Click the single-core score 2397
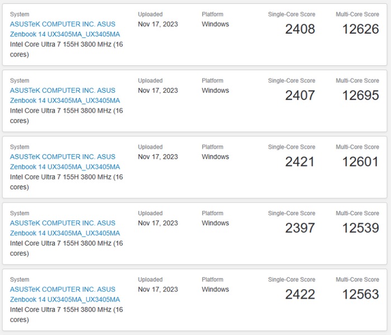Viewport: 391px width, 335px height. 300,228
